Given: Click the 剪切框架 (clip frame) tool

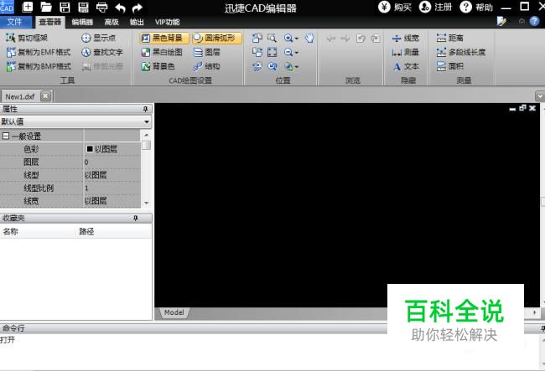Looking at the screenshot, I should [x=27, y=38].
